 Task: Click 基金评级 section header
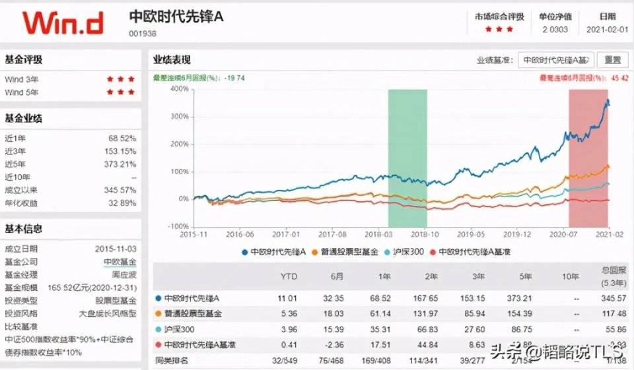(24, 60)
